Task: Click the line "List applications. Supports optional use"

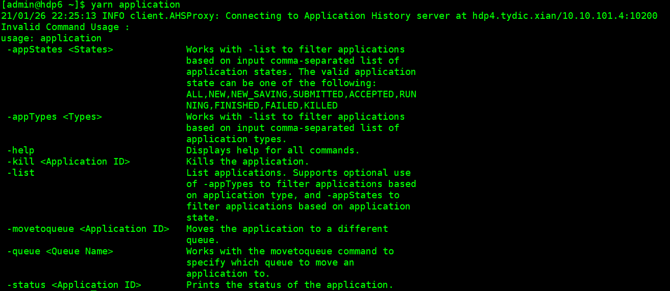Action: [299, 173]
